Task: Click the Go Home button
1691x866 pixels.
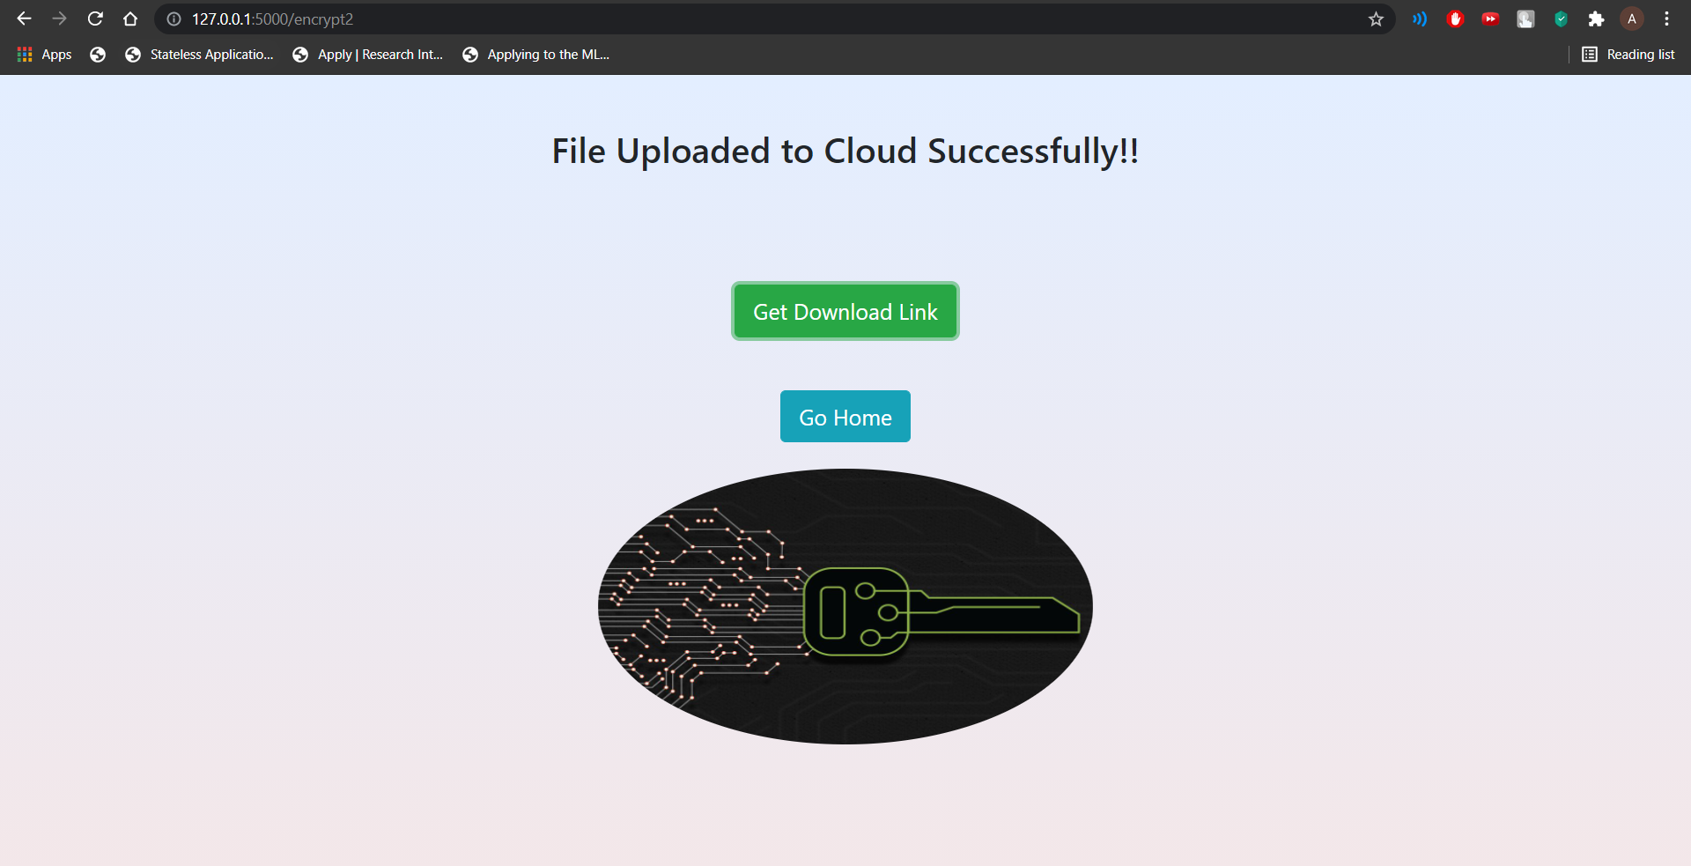Action: click(845, 417)
